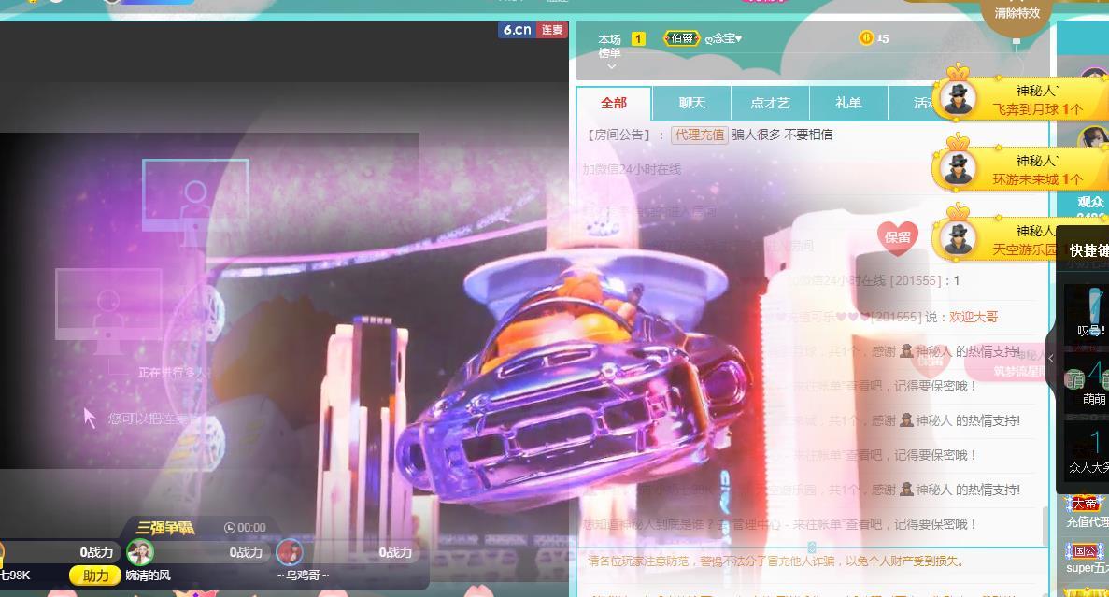
Task: Send the 众人大笑 quick sticker
Action: tap(1089, 450)
